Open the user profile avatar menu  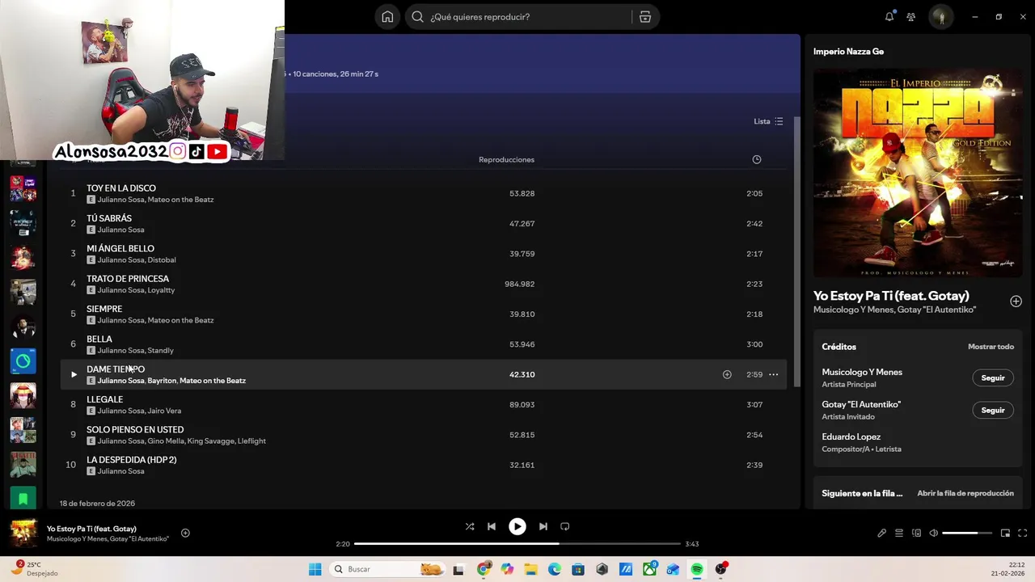coord(940,17)
